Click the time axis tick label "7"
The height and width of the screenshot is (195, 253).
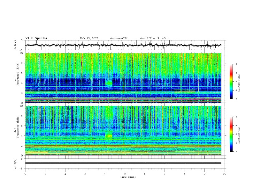(x=165, y=174)
